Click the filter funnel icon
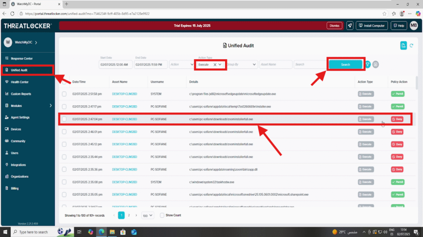The width and height of the screenshot is (423, 237). coord(368,65)
